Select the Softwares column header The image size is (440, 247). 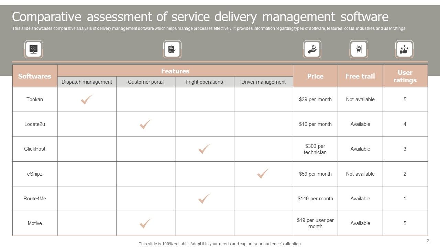click(x=35, y=76)
